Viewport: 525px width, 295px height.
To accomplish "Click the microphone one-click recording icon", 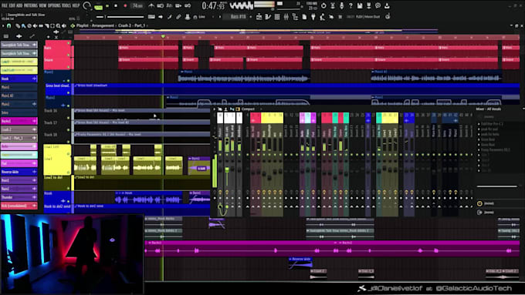I will (x=341, y=5).
